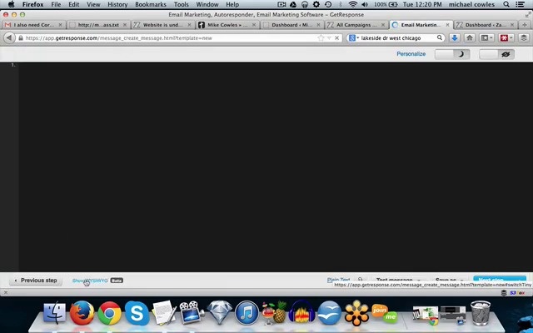The image size is (533, 333).
Task: Close the add-on bar with X
Action: pyautogui.click(x=6, y=292)
